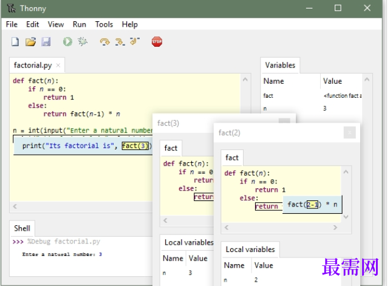Image resolution: width=390 pixels, height=286 pixels.
Task: Select the fact tab in fact(3) window
Action: tap(171, 148)
